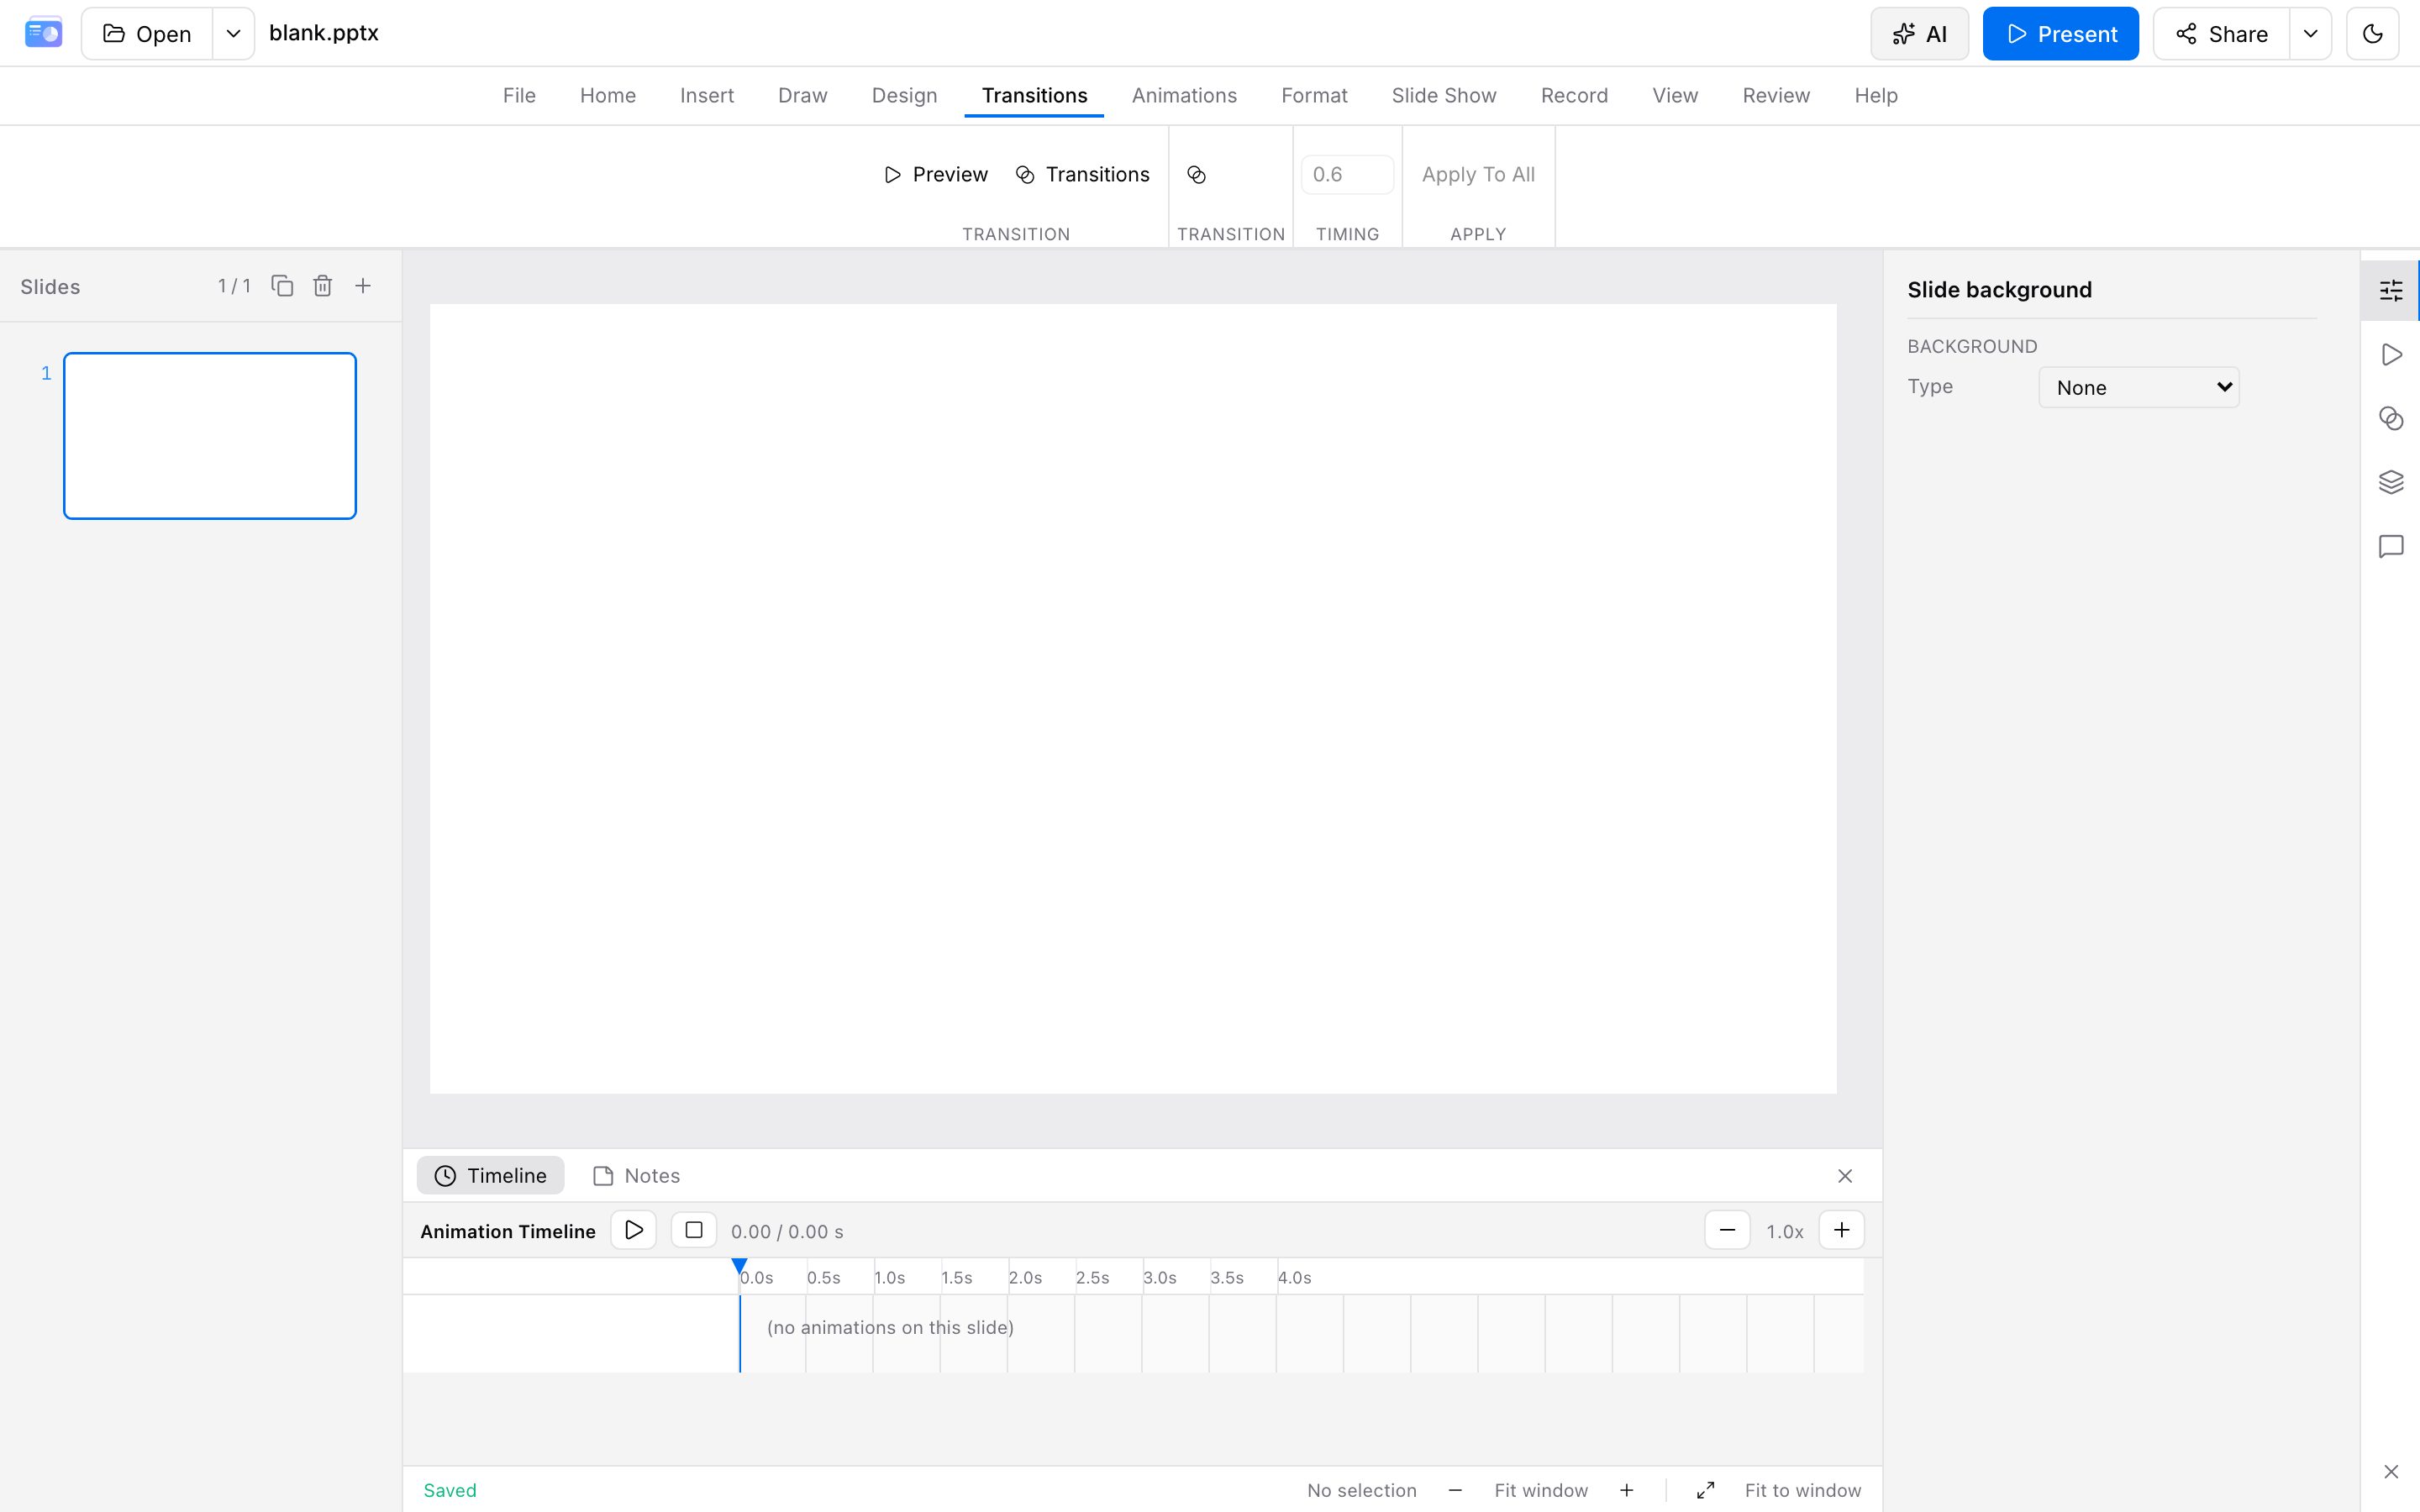Zoom out the canvas in status bar
Viewport: 2420px width, 1512px height.
[x=1455, y=1490]
